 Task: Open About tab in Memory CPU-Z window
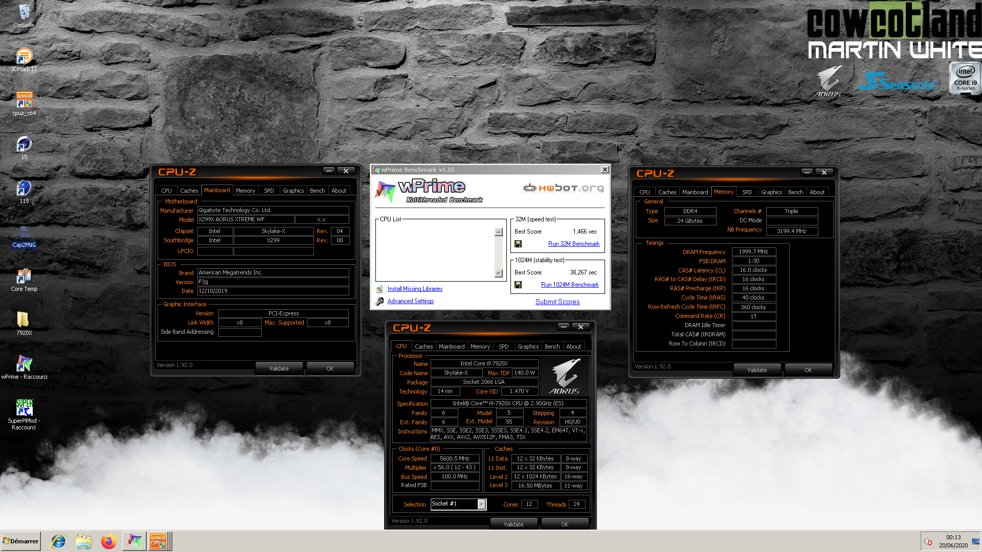(817, 192)
